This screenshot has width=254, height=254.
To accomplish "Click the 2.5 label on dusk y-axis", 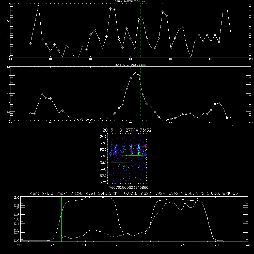I will click(x=8, y=76).
